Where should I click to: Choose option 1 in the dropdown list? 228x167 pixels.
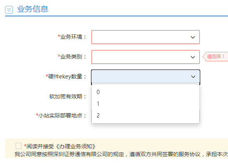click(146, 104)
